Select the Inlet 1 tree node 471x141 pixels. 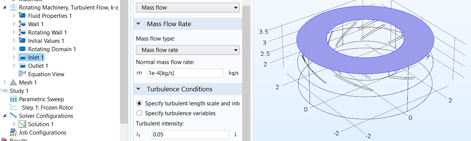[36, 58]
